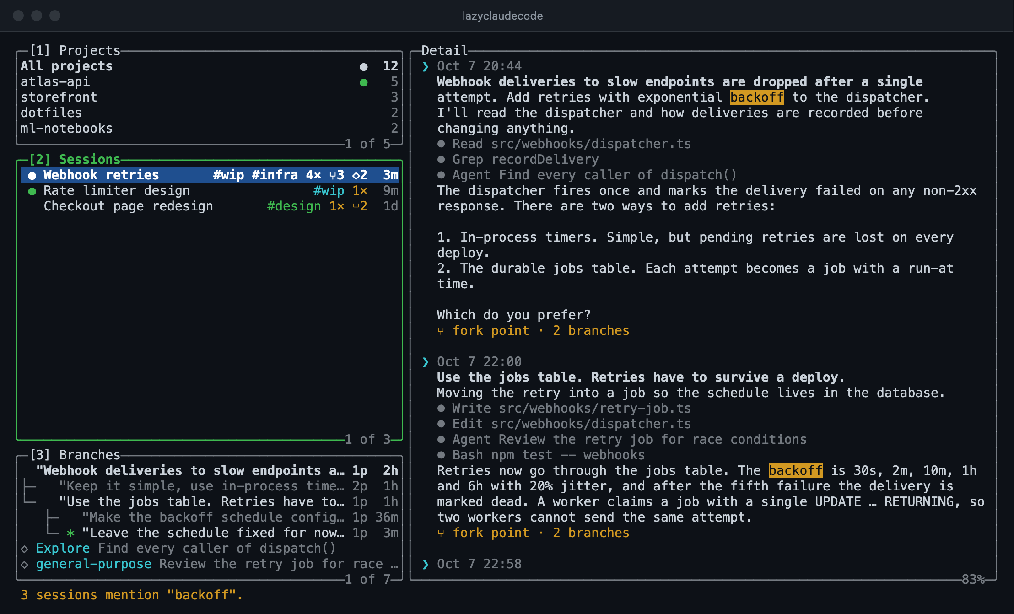Select the storefront project row
Screen dimensions: 1014x614
click(209, 97)
